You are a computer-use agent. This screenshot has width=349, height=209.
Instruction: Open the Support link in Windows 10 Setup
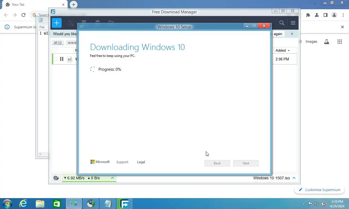pos(122,162)
